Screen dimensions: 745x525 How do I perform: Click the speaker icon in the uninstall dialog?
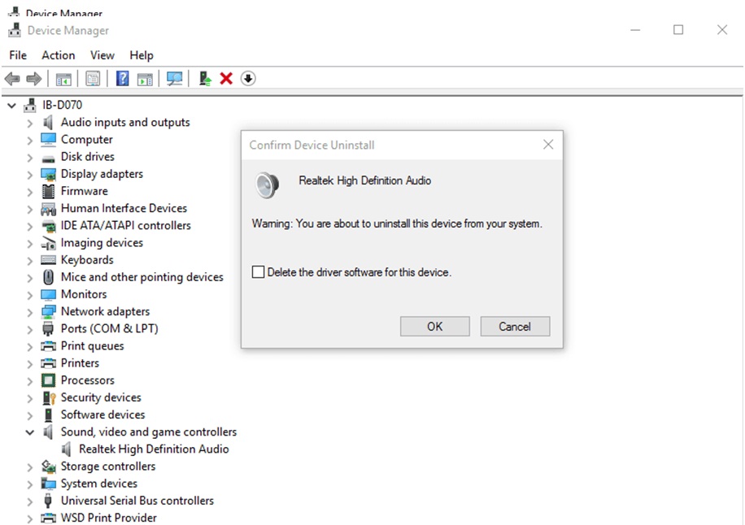pyautogui.click(x=267, y=185)
